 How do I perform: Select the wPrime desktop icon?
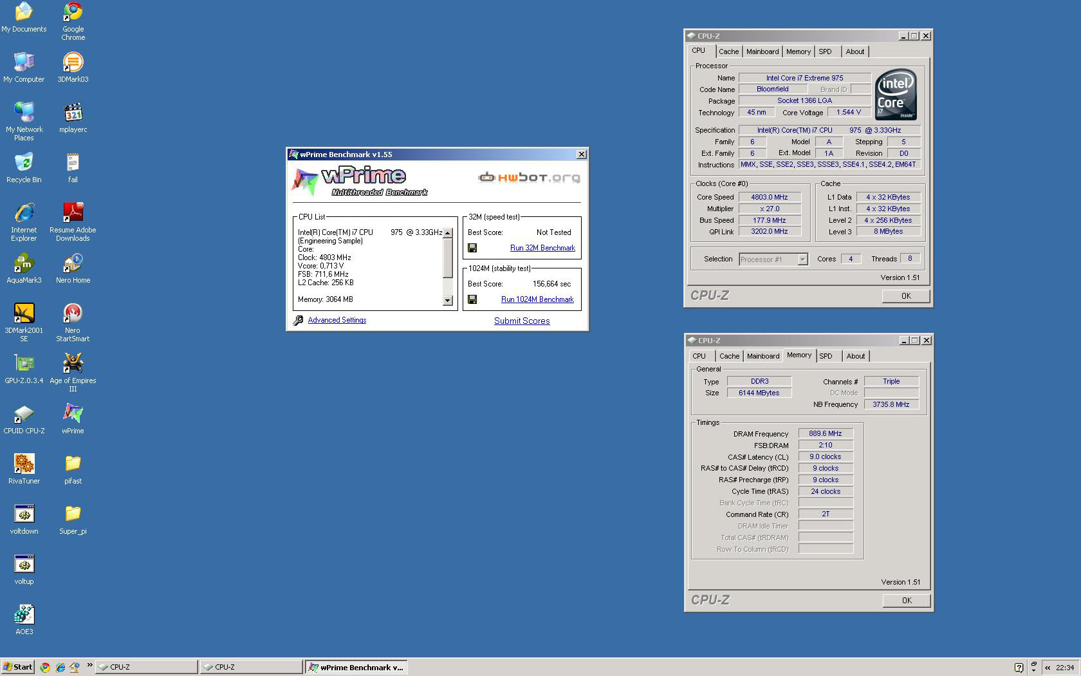click(x=73, y=419)
